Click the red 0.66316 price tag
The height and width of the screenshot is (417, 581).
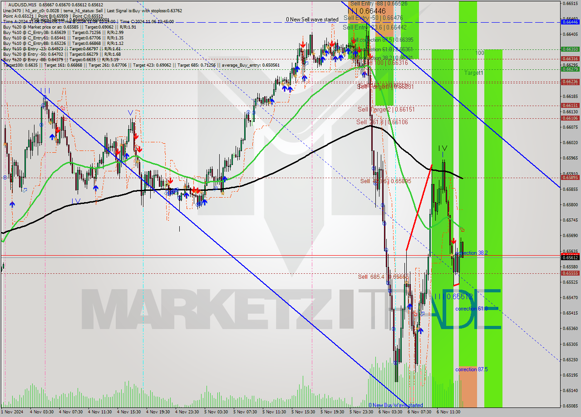[570, 58]
